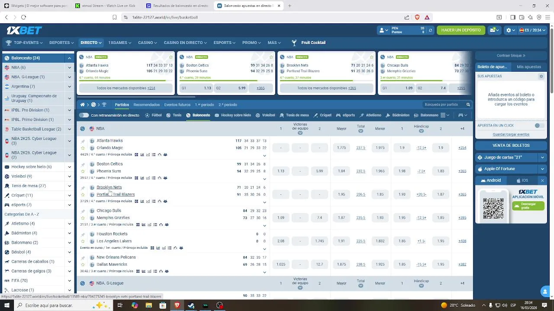Switch to Mis apuestas tab
The width and height of the screenshot is (554, 311).
pos(529,67)
